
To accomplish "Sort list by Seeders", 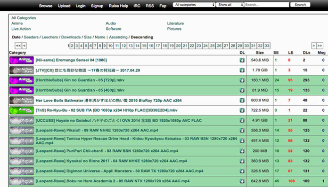I will (x=31, y=37).
